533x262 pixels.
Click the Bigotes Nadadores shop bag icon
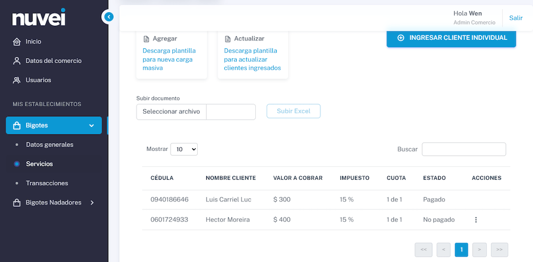click(x=17, y=202)
